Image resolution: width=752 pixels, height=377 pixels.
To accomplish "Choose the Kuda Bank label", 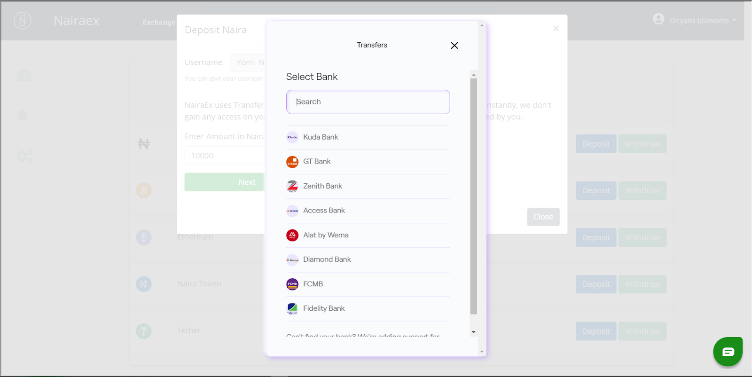I will click(x=321, y=137).
